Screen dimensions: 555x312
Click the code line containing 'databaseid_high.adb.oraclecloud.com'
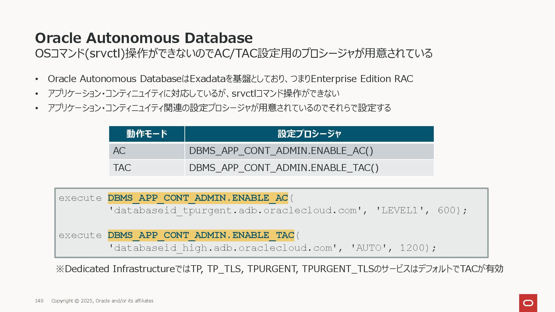pyautogui.click(x=272, y=248)
